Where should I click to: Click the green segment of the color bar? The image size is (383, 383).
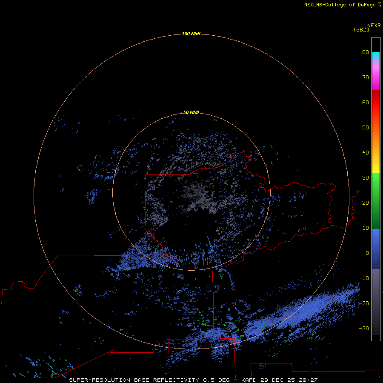pyautogui.click(x=376, y=201)
